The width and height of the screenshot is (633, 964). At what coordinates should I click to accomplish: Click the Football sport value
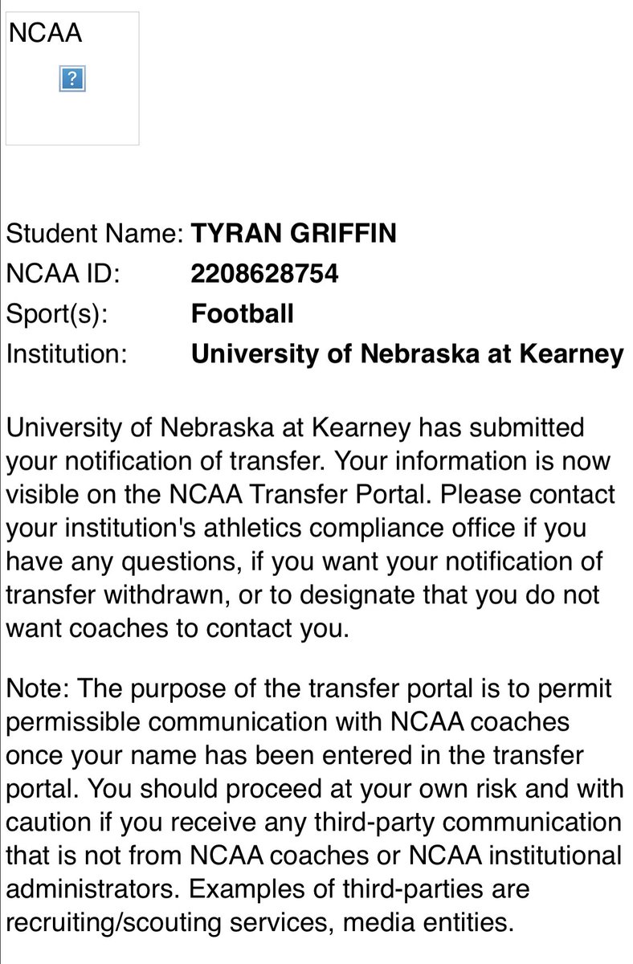242,312
